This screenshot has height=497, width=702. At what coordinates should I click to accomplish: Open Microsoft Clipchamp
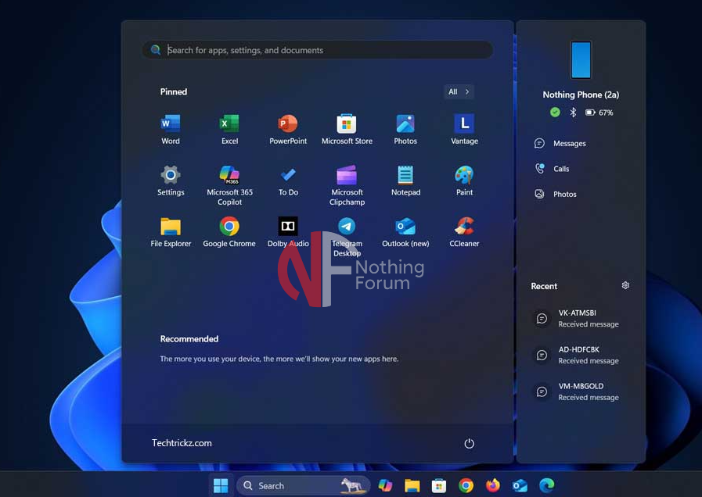(347, 185)
